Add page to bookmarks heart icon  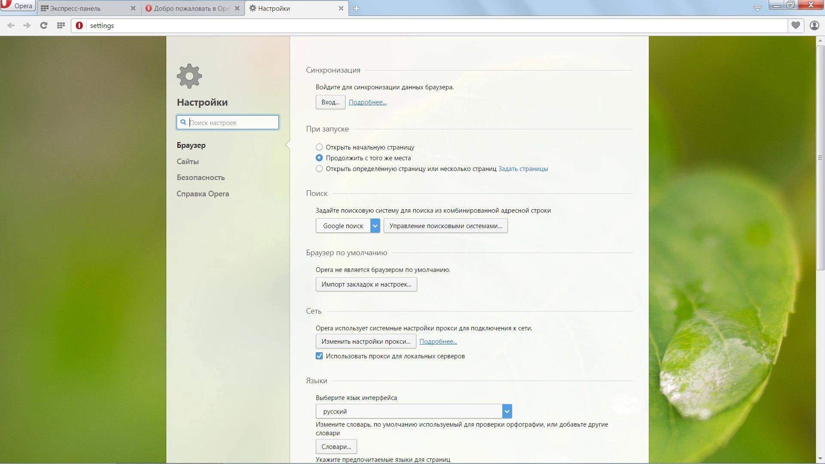(796, 25)
